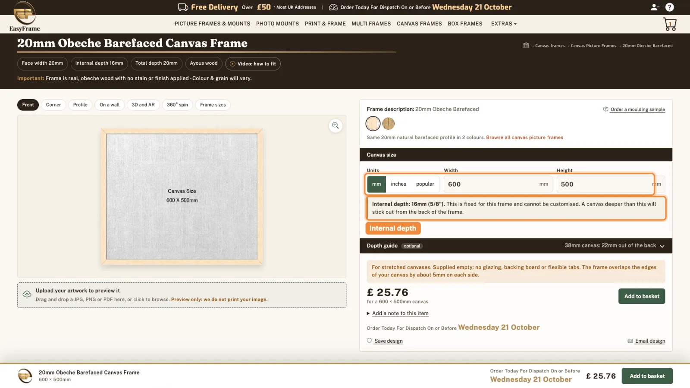Open PICTURE FRAMES & MOUNTS menu
The image size is (690, 388).
coord(212,24)
